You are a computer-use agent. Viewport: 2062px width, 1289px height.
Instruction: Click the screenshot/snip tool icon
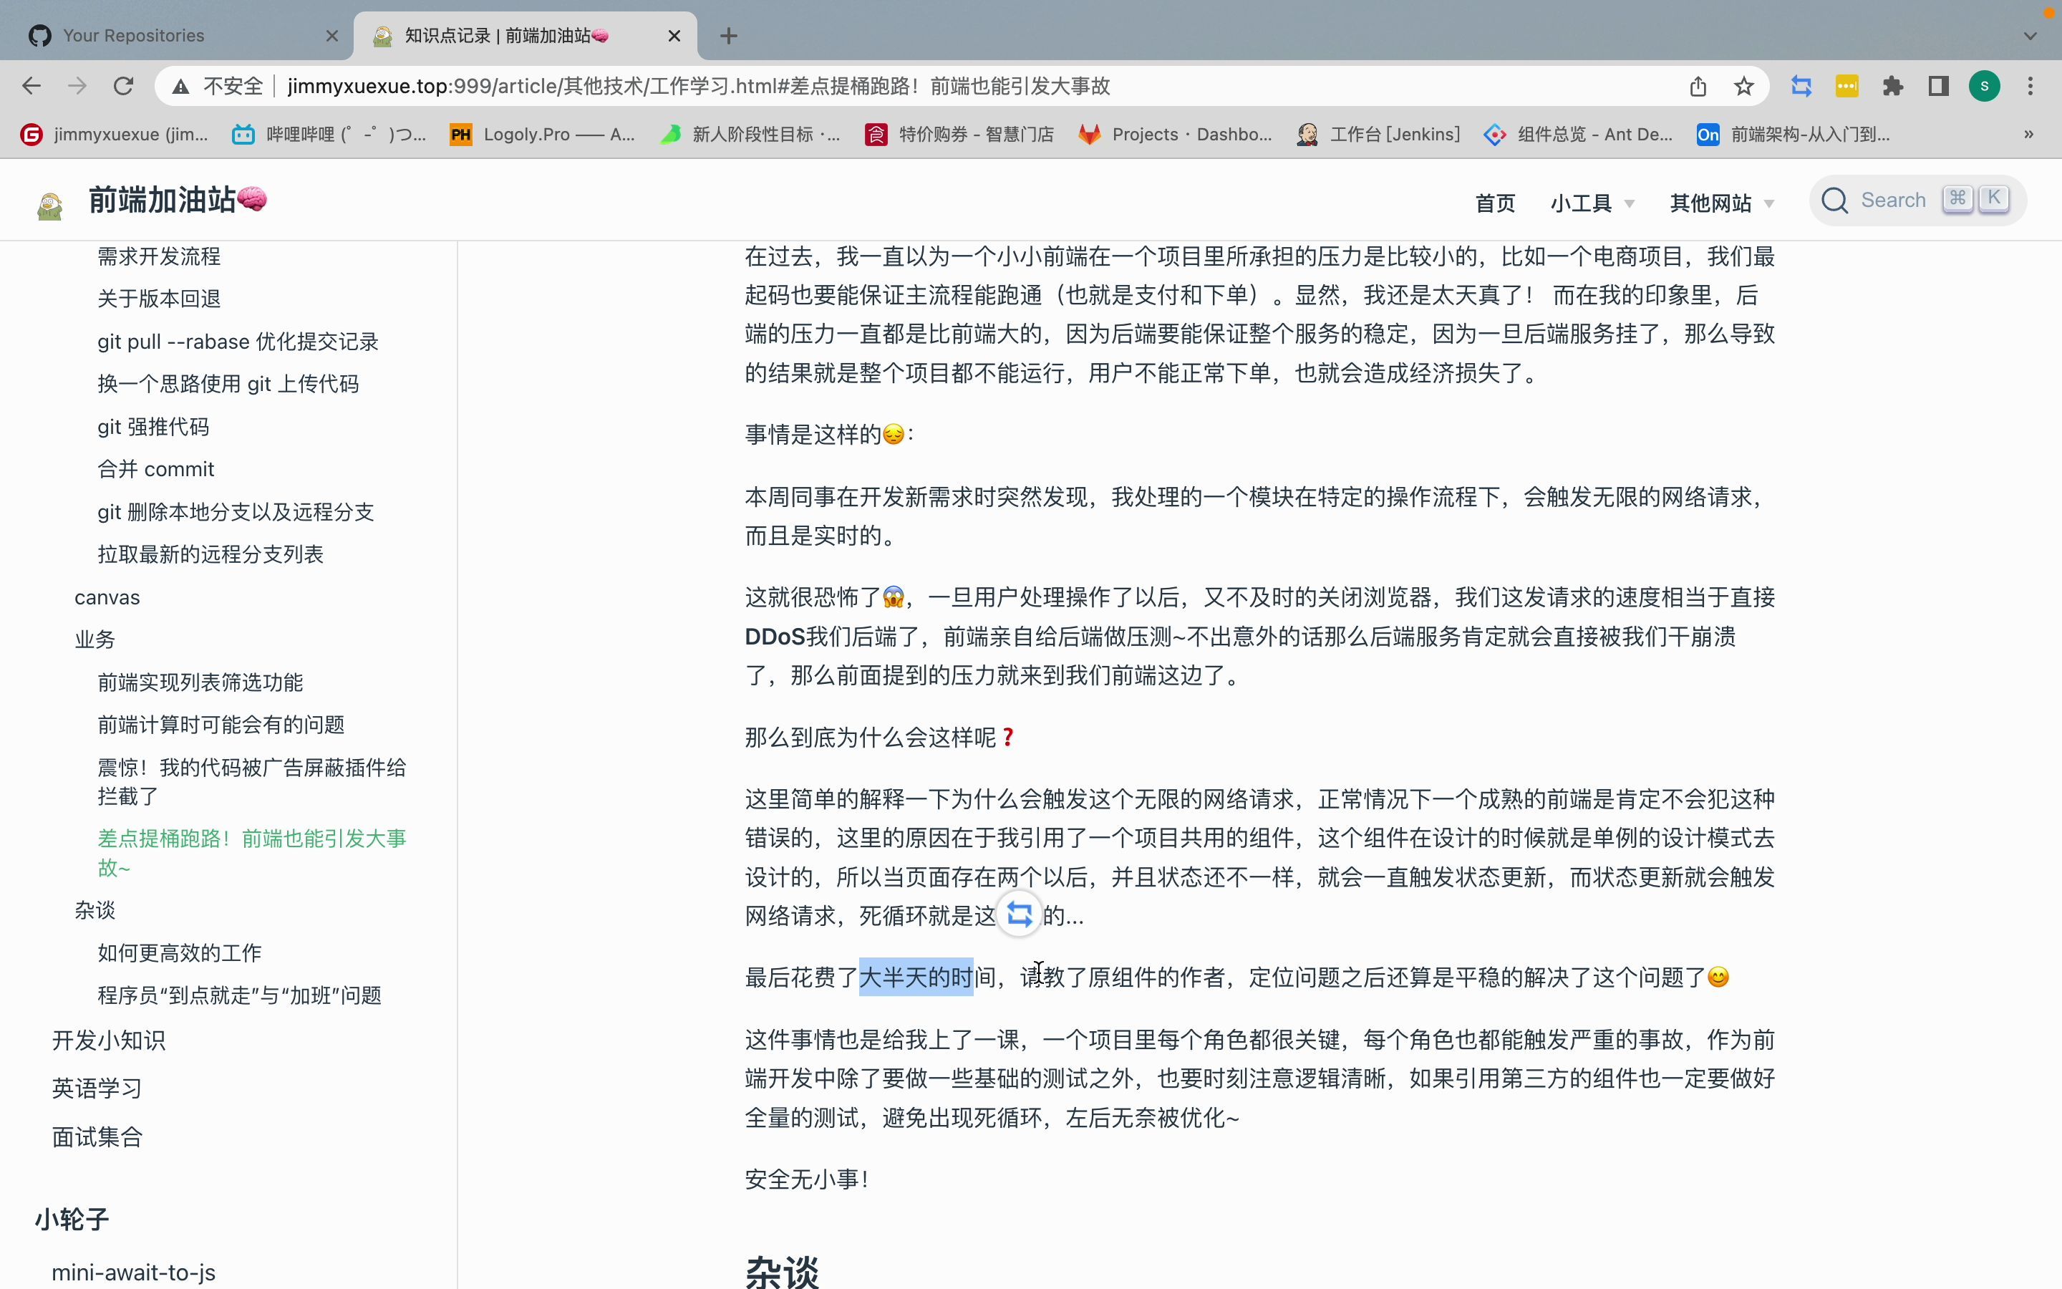click(1801, 85)
